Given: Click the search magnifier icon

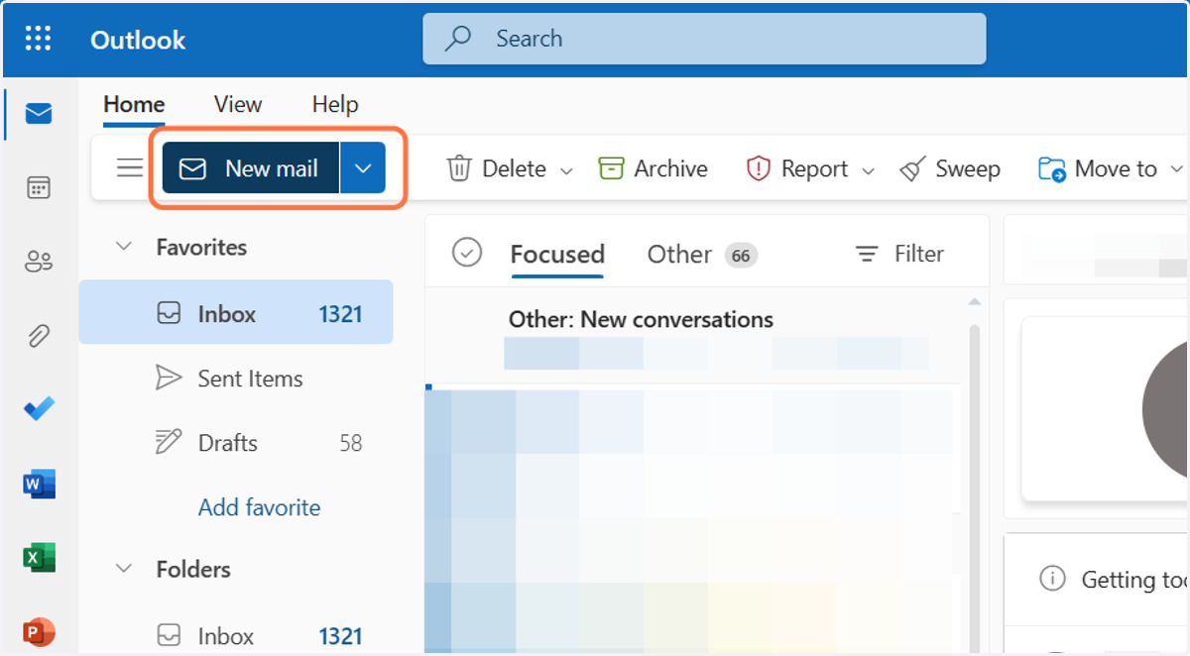Looking at the screenshot, I should click(457, 39).
